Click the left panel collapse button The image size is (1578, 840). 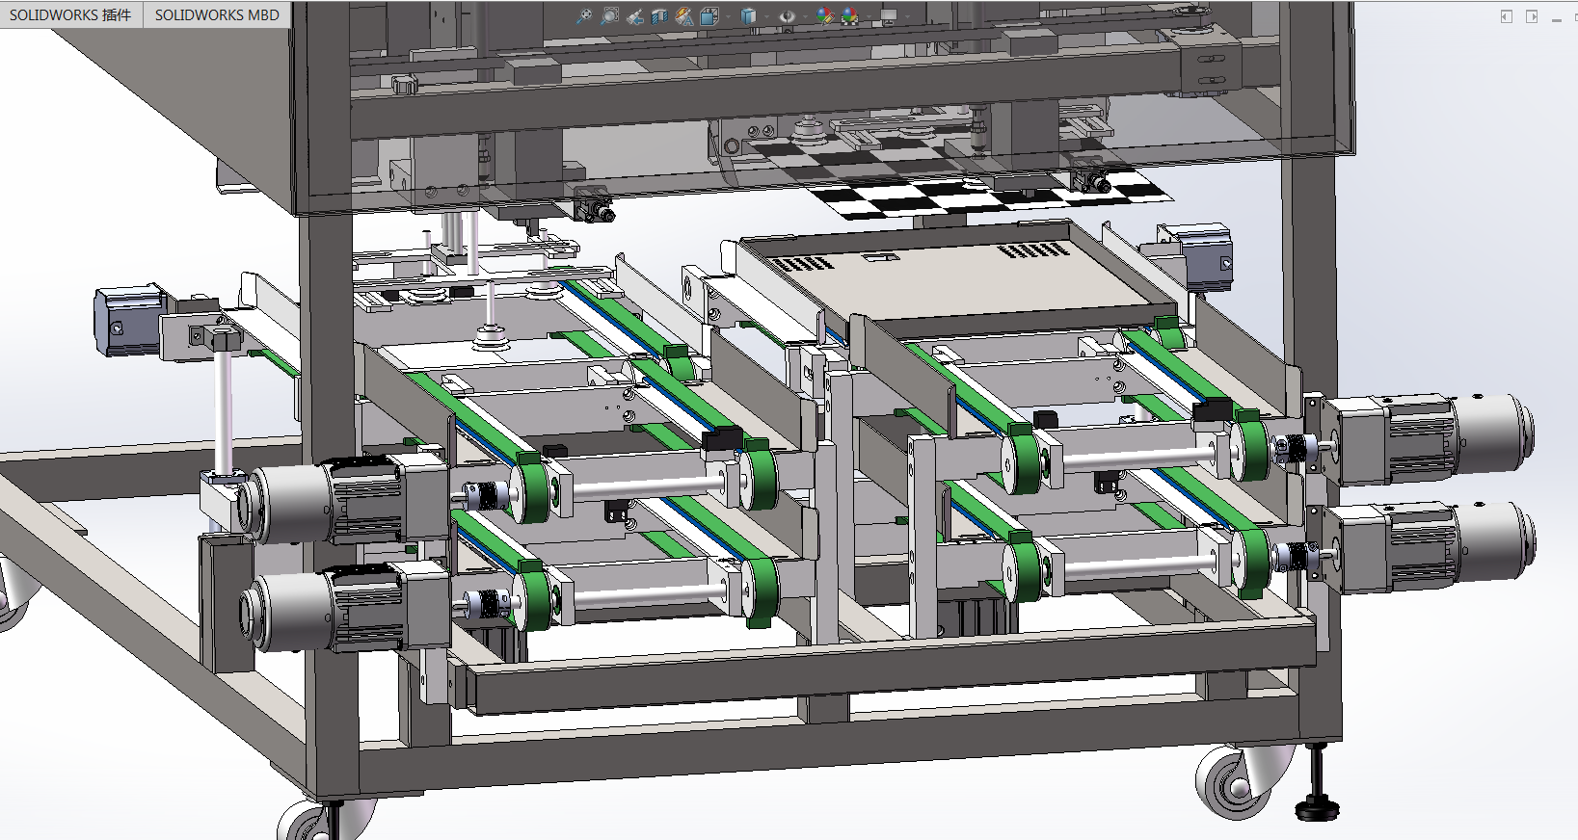1507,16
